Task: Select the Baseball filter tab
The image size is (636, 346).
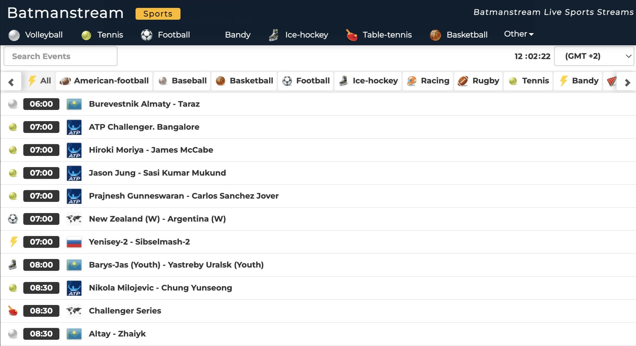Action: [x=182, y=81]
